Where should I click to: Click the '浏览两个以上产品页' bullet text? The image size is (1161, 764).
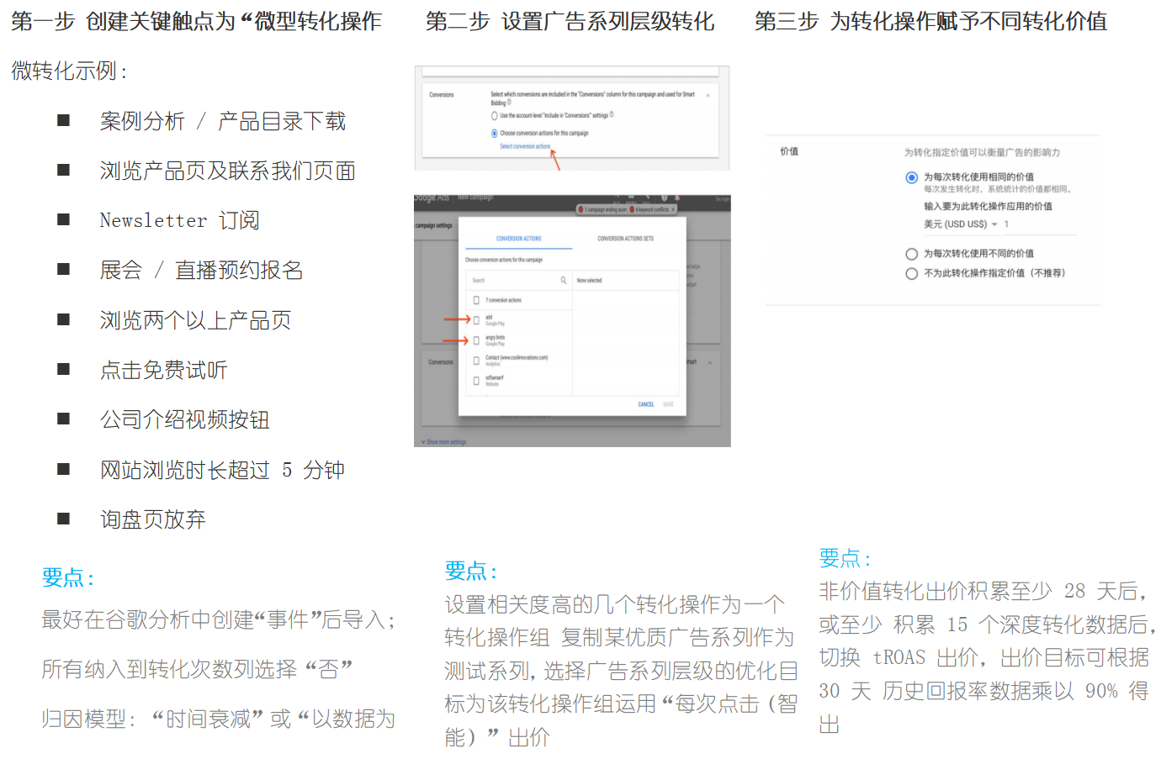196,320
